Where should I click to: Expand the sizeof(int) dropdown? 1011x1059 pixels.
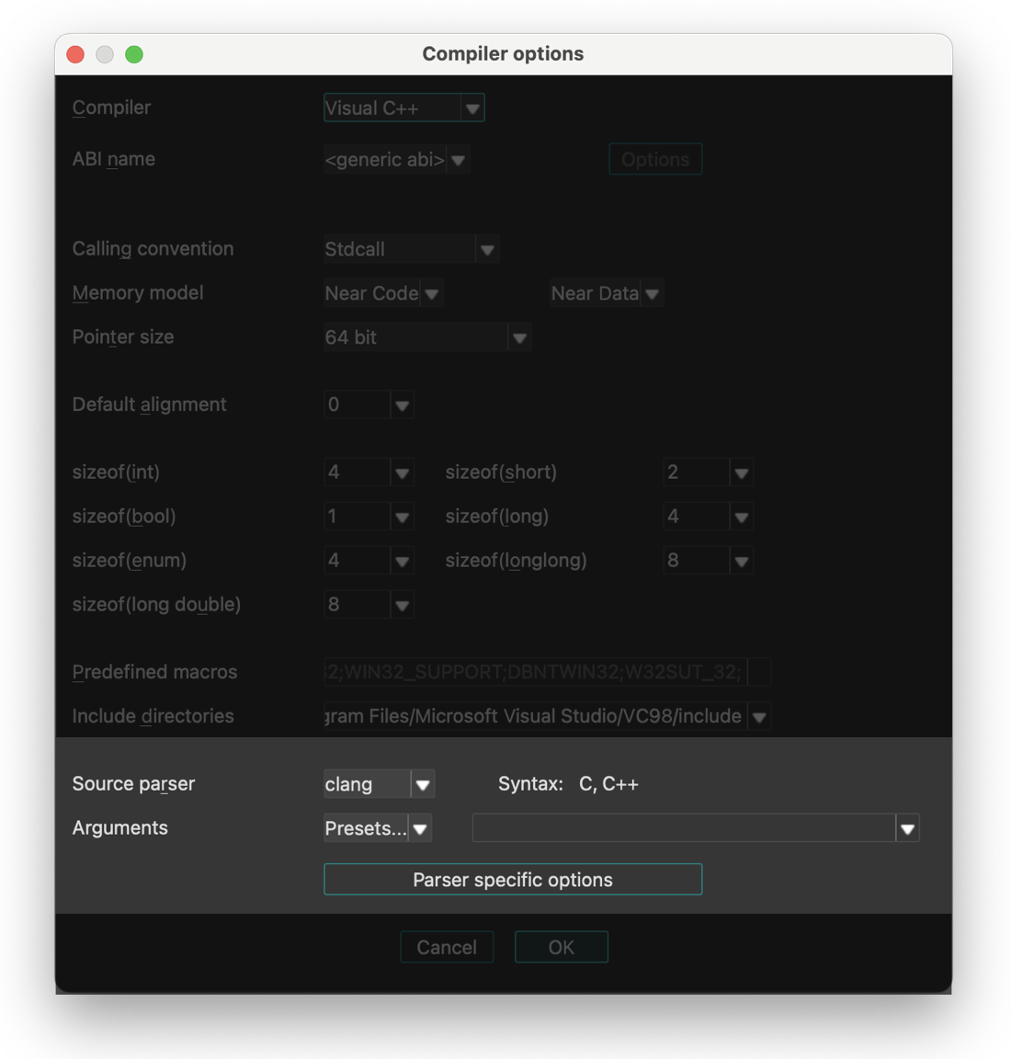click(402, 472)
